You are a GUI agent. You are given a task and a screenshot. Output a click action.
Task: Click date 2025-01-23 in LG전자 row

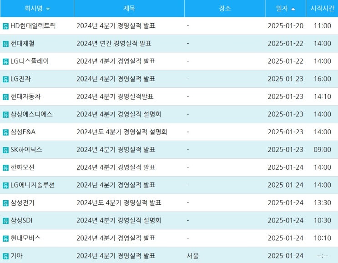click(285, 79)
